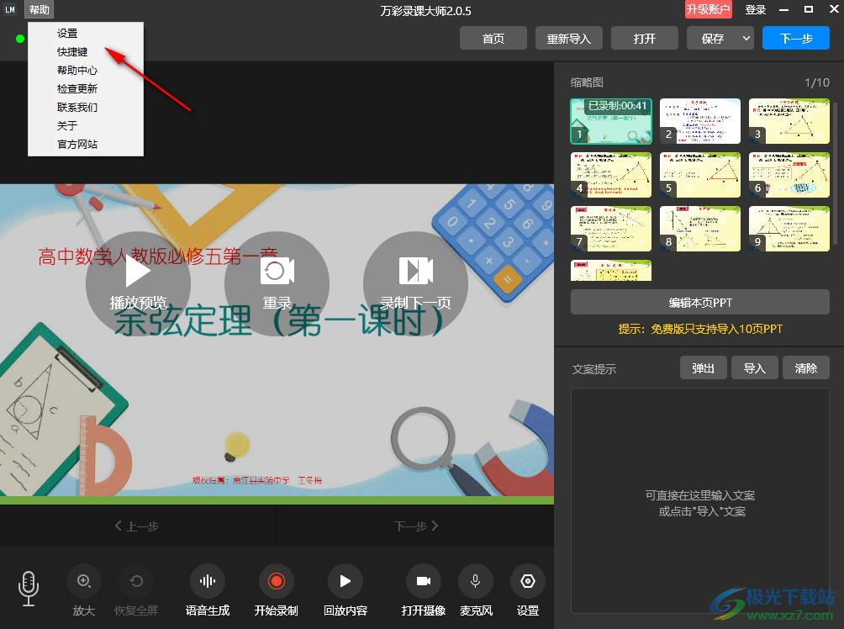Click the red 升级账户 upgrade button
The width and height of the screenshot is (844, 629).
[708, 10]
